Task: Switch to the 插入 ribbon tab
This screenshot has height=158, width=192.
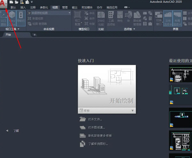Action: pos(23,7)
